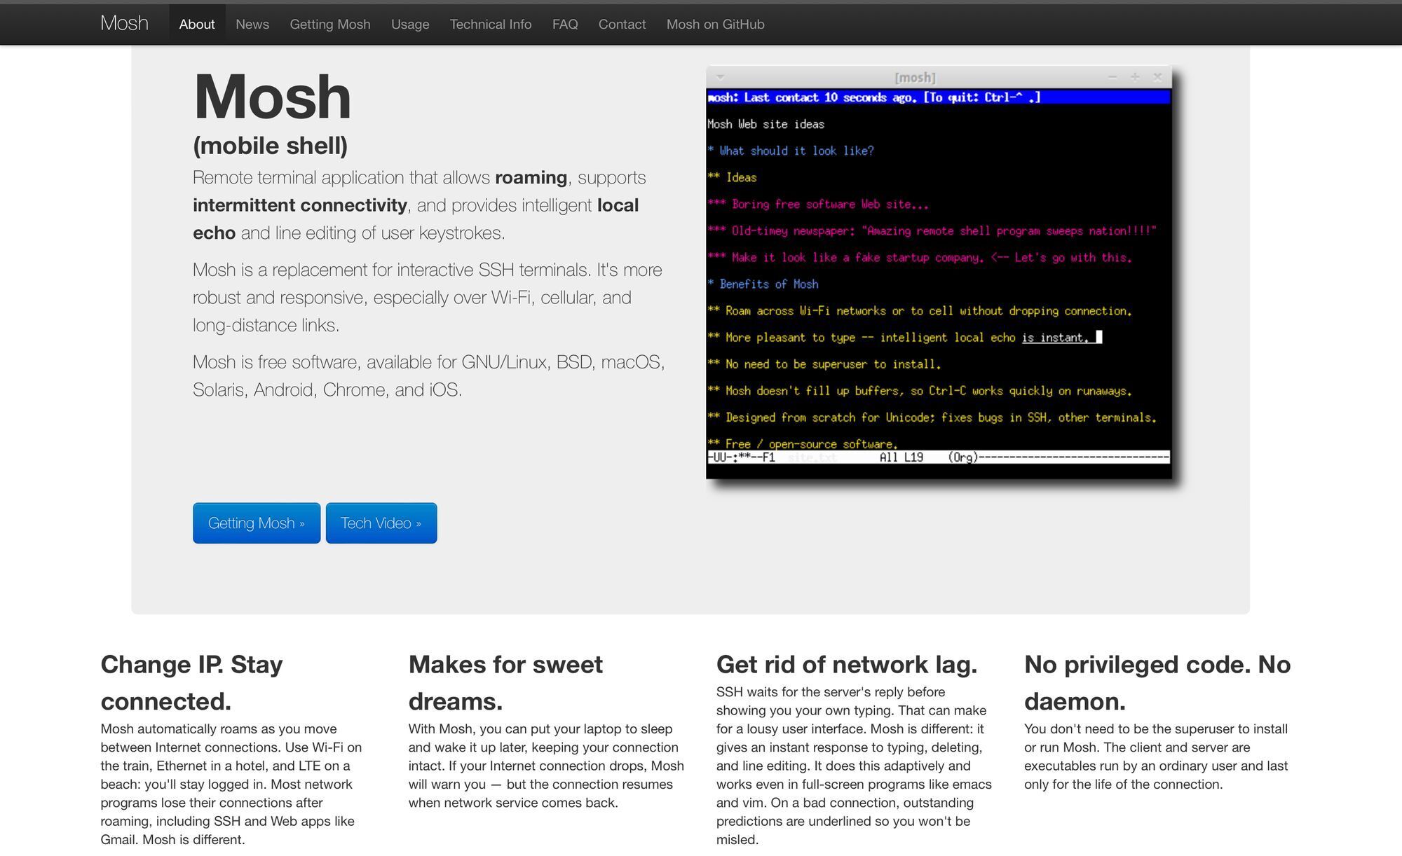Click the Mosh brand logo in navbar
Image resolution: width=1402 pixels, height=856 pixels.
pos(124,23)
